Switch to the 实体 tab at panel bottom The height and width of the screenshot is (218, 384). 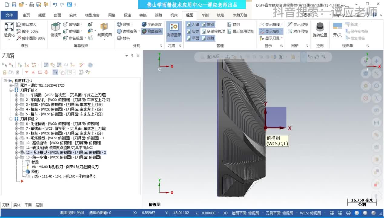click(17, 205)
